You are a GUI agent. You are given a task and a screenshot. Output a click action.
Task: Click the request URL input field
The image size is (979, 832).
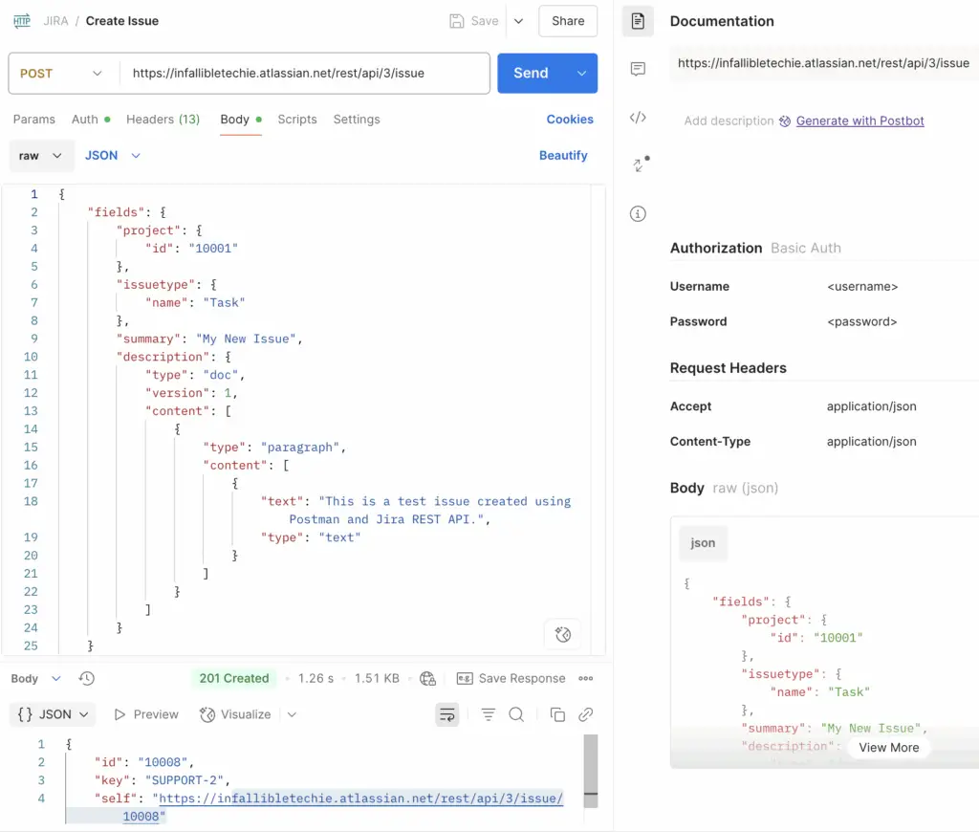(304, 73)
